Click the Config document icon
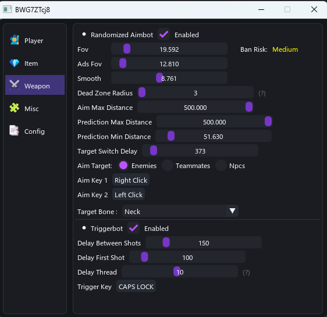 click(x=14, y=130)
